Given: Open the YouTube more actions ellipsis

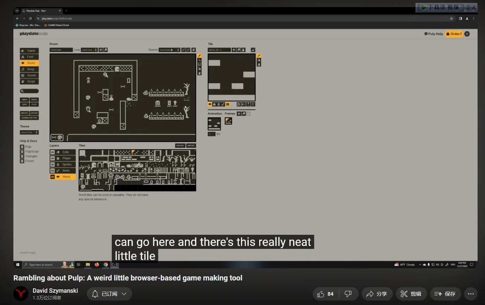Looking at the screenshot, I should click(471, 294).
